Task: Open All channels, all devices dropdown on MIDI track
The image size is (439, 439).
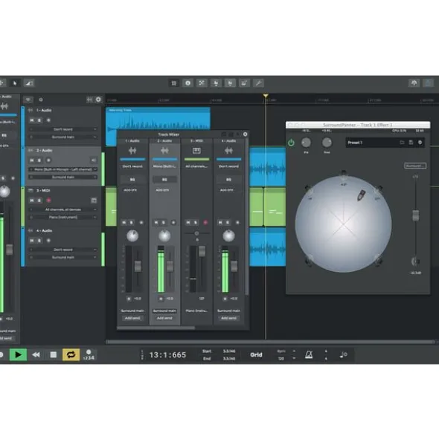Action: [63, 209]
